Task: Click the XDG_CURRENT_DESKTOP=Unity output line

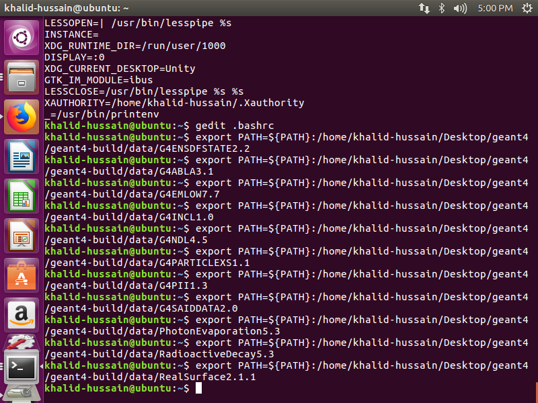Action: pyautogui.click(x=120, y=69)
